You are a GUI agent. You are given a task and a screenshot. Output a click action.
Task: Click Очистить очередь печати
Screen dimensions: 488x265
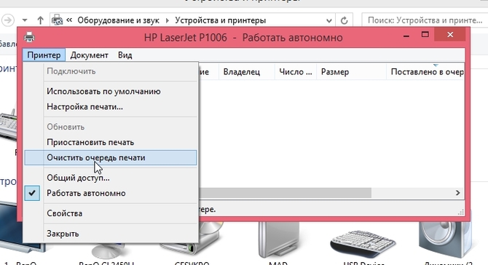pos(111,158)
